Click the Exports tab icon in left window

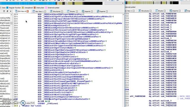coord(98,11)
